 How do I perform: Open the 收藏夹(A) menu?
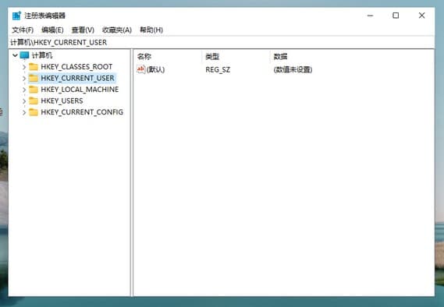[x=117, y=30]
